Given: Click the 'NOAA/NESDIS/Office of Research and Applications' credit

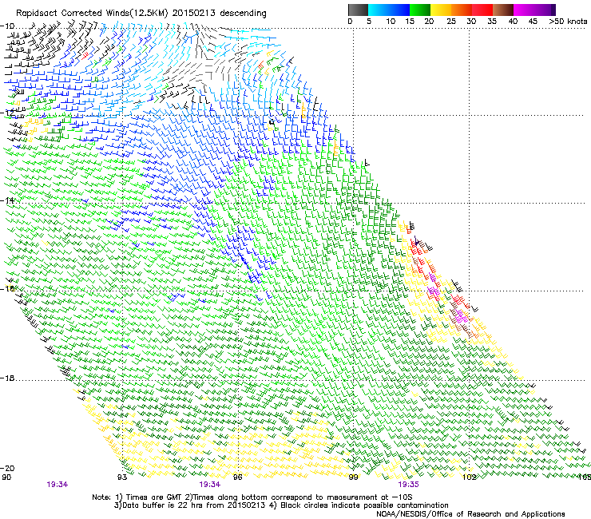Looking at the screenshot, I should (470, 513).
